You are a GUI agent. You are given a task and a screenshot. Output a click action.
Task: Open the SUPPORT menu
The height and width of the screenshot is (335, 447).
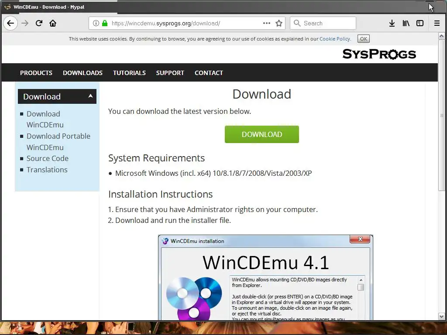[170, 73]
